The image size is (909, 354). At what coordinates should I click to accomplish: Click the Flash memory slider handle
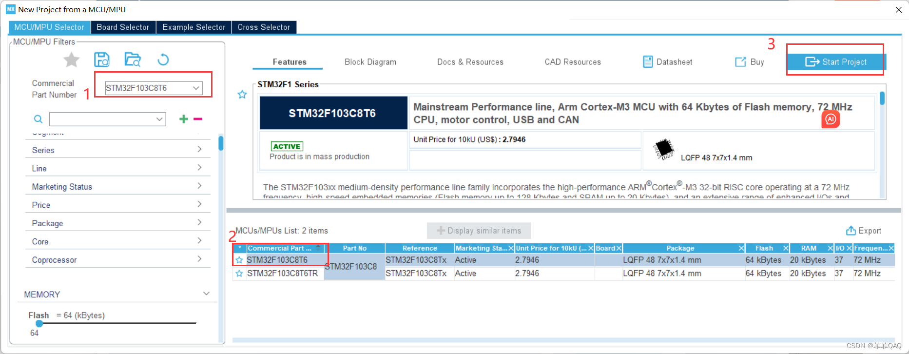pos(39,323)
